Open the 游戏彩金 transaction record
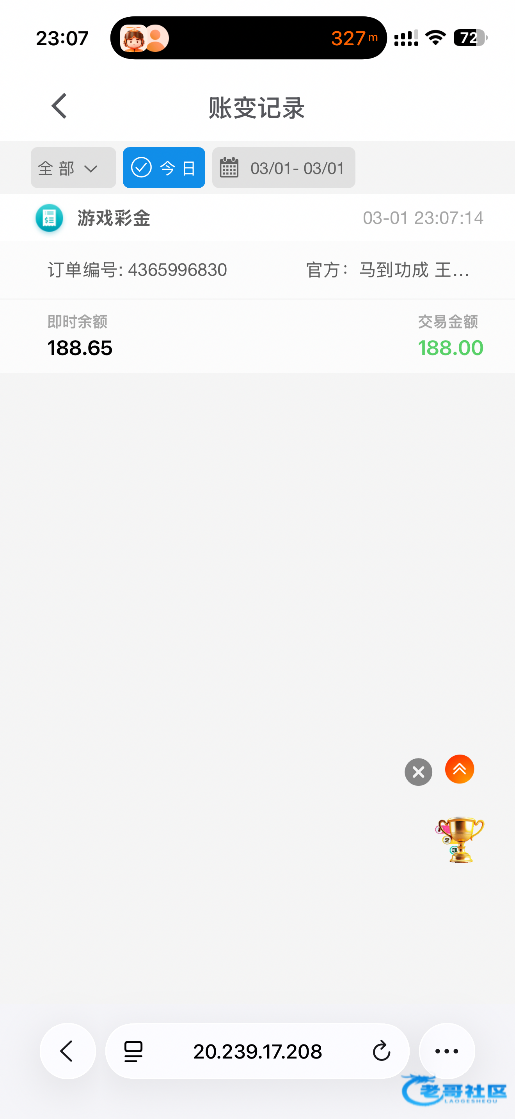The image size is (515, 1119). (114, 218)
